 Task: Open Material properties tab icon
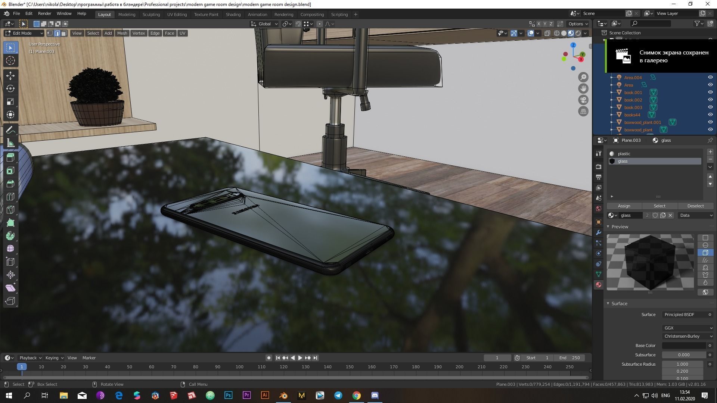(x=599, y=285)
